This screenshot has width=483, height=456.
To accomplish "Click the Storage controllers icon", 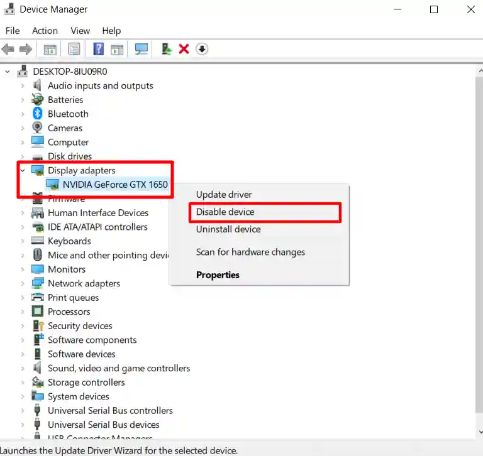I will [x=38, y=382].
